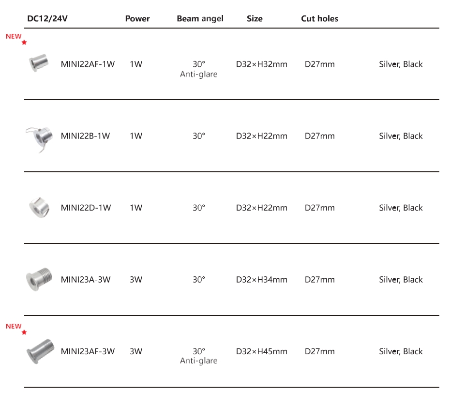Click the Cut holes column header
Image resolution: width=450 pixels, height=408 pixels.
point(319,19)
